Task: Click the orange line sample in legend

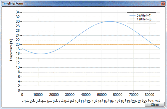Action: coord(132,19)
